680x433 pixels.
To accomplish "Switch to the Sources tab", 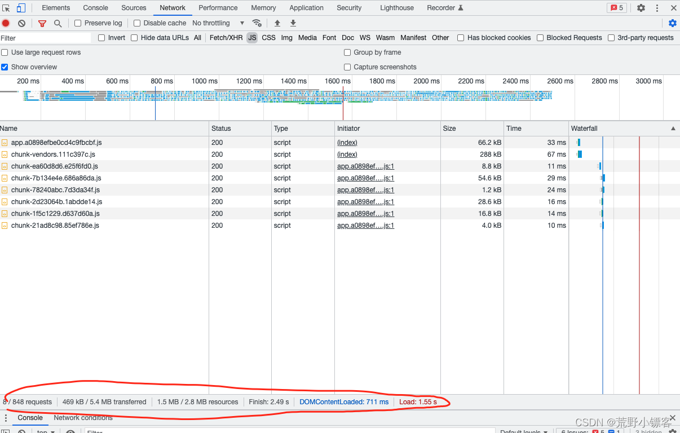I will (x=134, y=8).
